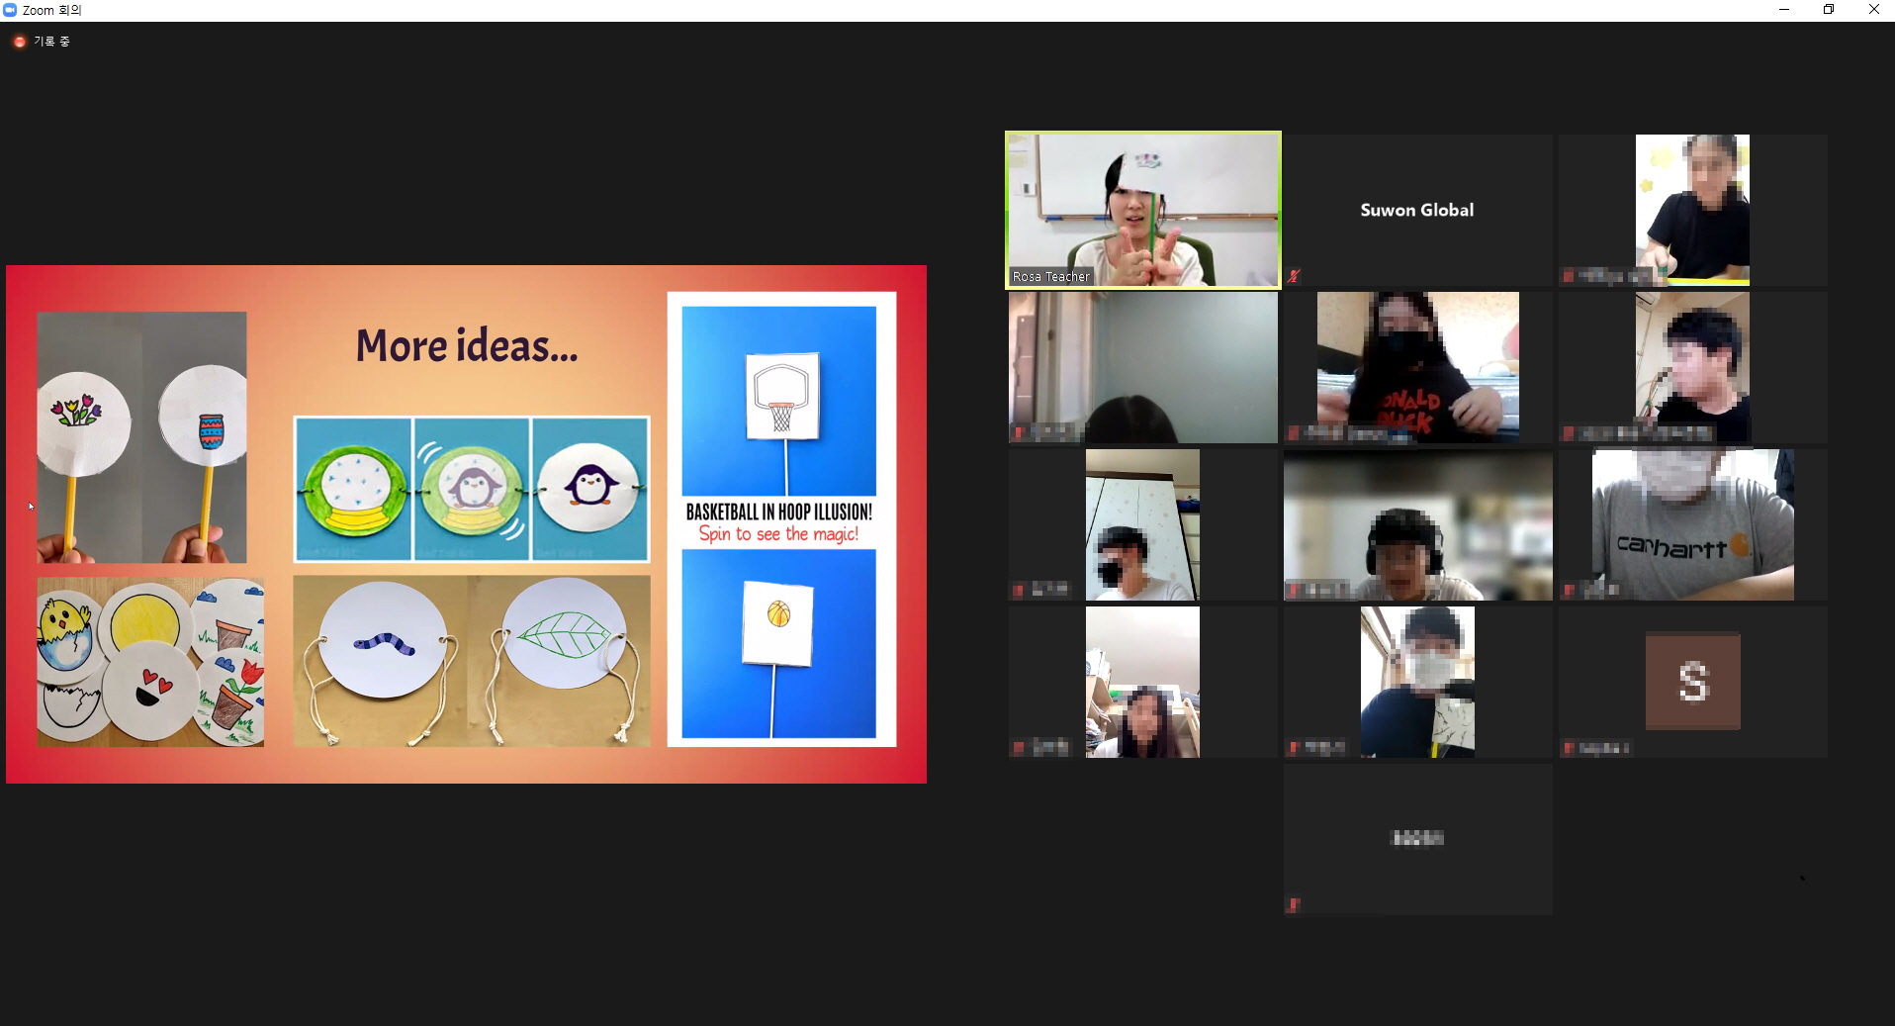The height and width of the screenshot is (1026, 1895).
Task: Click muted mic icon on Donald Duck shirt tile
Action: point(1294,433)
